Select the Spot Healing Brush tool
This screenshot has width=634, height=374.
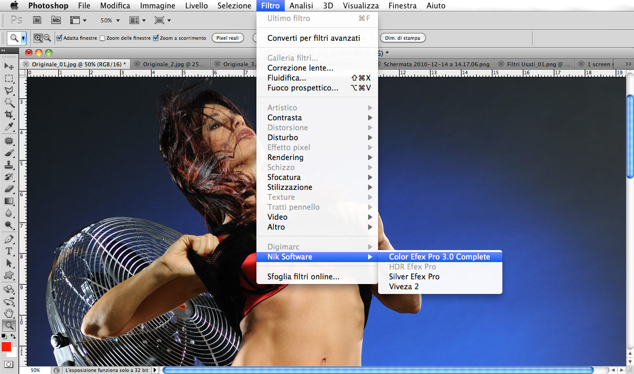tap(9, 141)
